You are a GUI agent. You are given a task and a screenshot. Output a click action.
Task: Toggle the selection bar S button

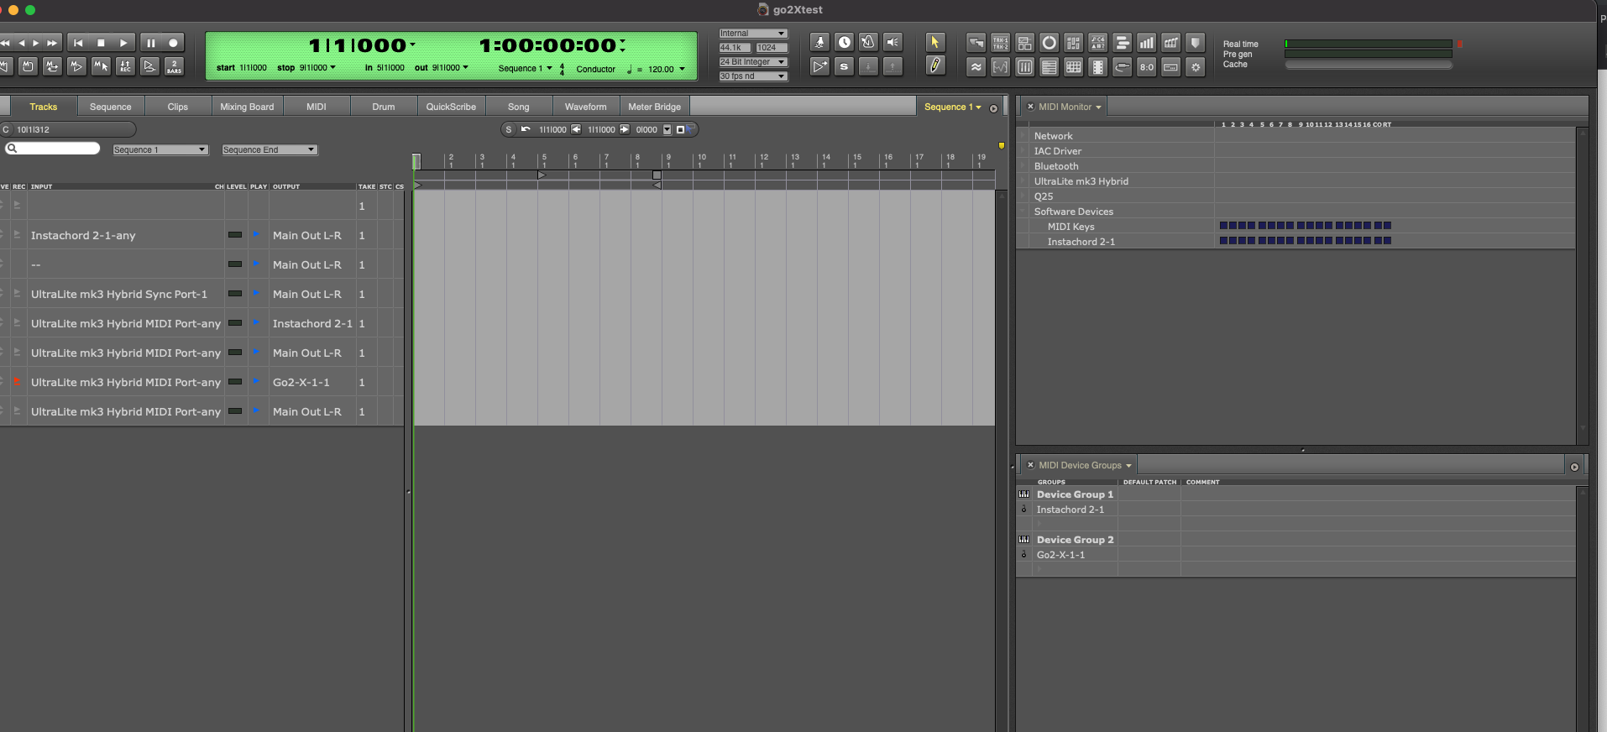[x=508, y=130]
